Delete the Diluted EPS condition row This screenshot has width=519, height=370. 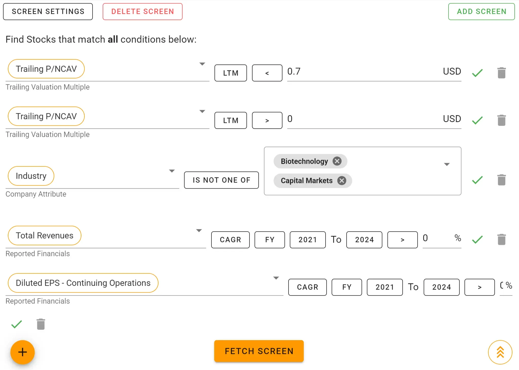(41, 324)
